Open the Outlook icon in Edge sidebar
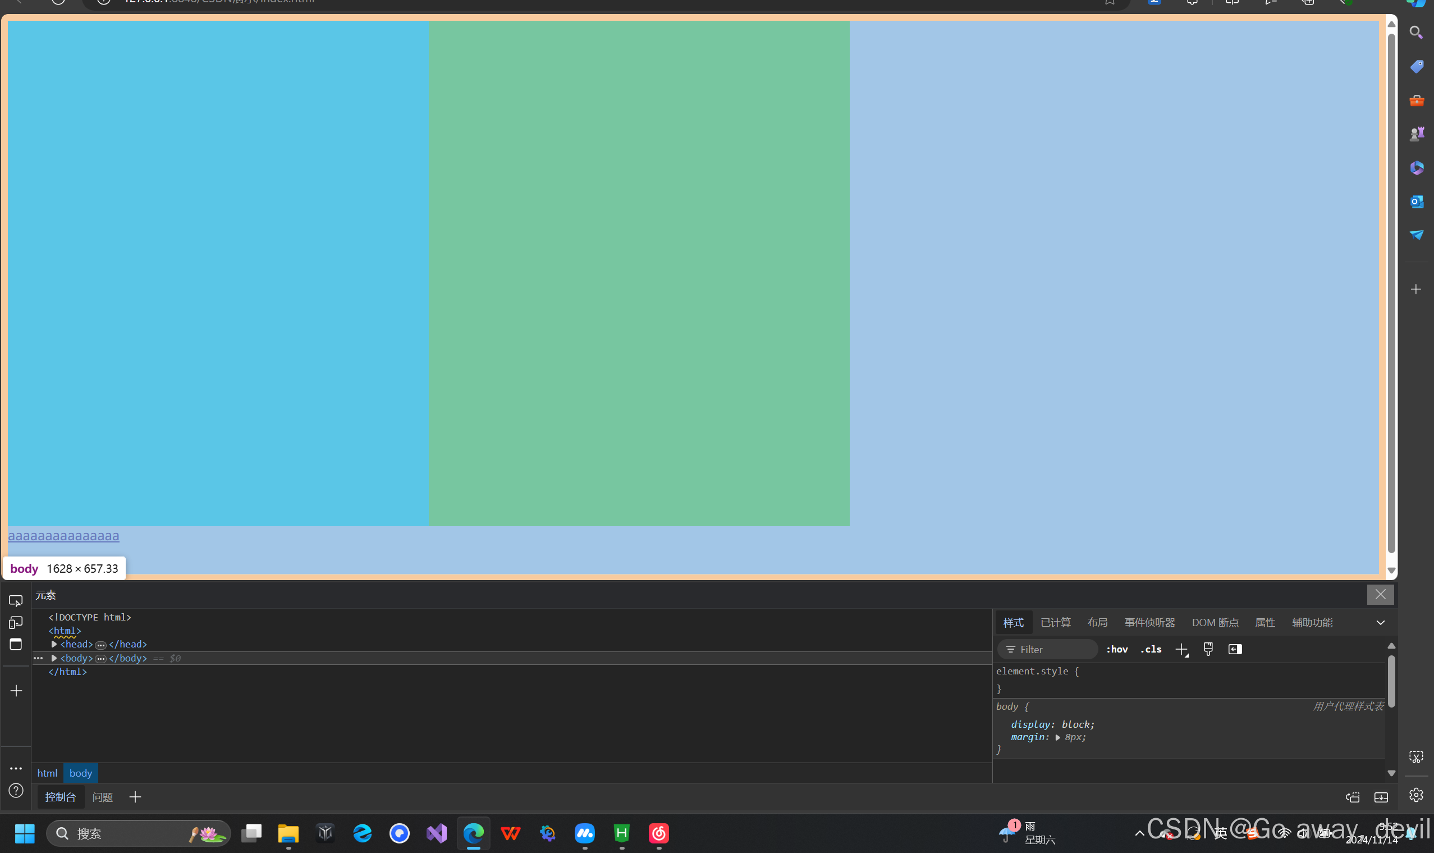 (x=1416, y=202)
